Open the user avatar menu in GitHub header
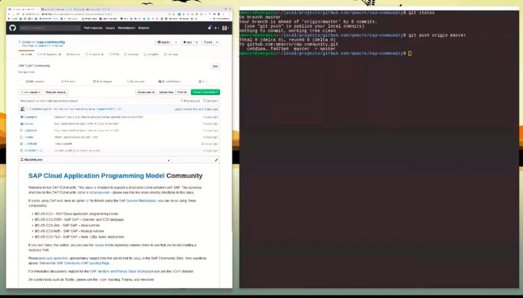The height and width of the screenshot is (298, 523). point(225,28)
